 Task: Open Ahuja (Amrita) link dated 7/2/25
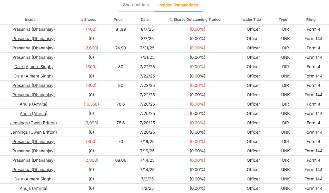pos(34,188)
